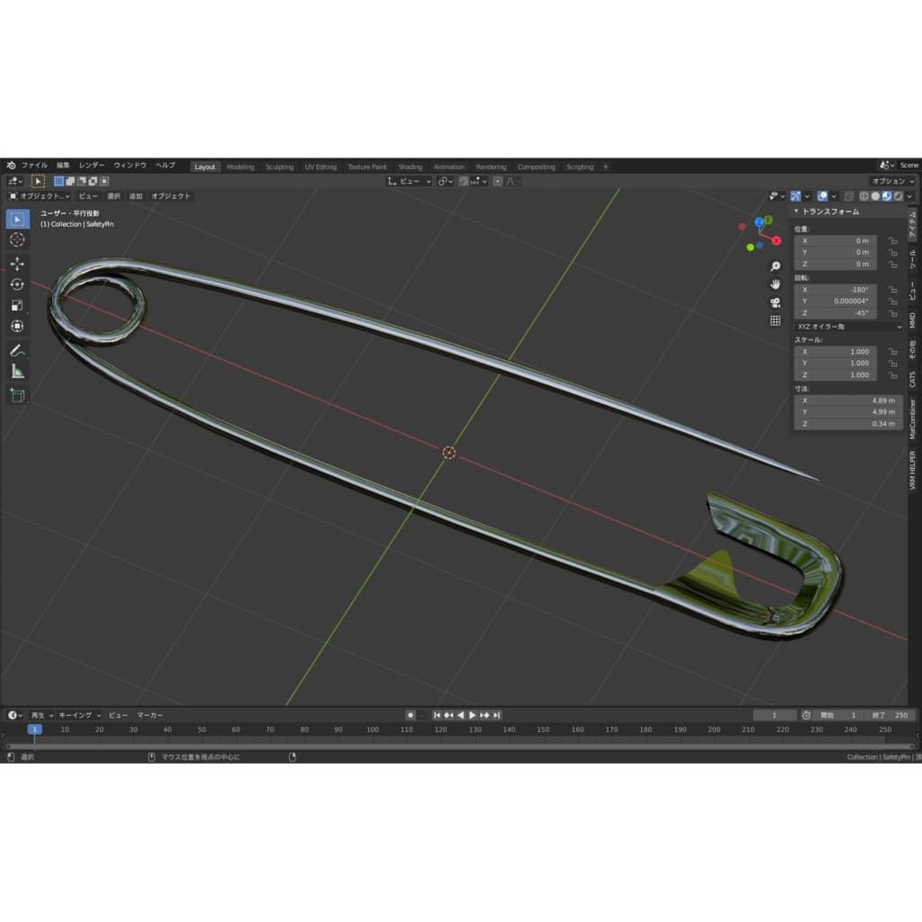Image resolution: width=922 pixels, height=922 pixels.
Task: Open the ウィンドウ menu
Action: click(130, 166)
